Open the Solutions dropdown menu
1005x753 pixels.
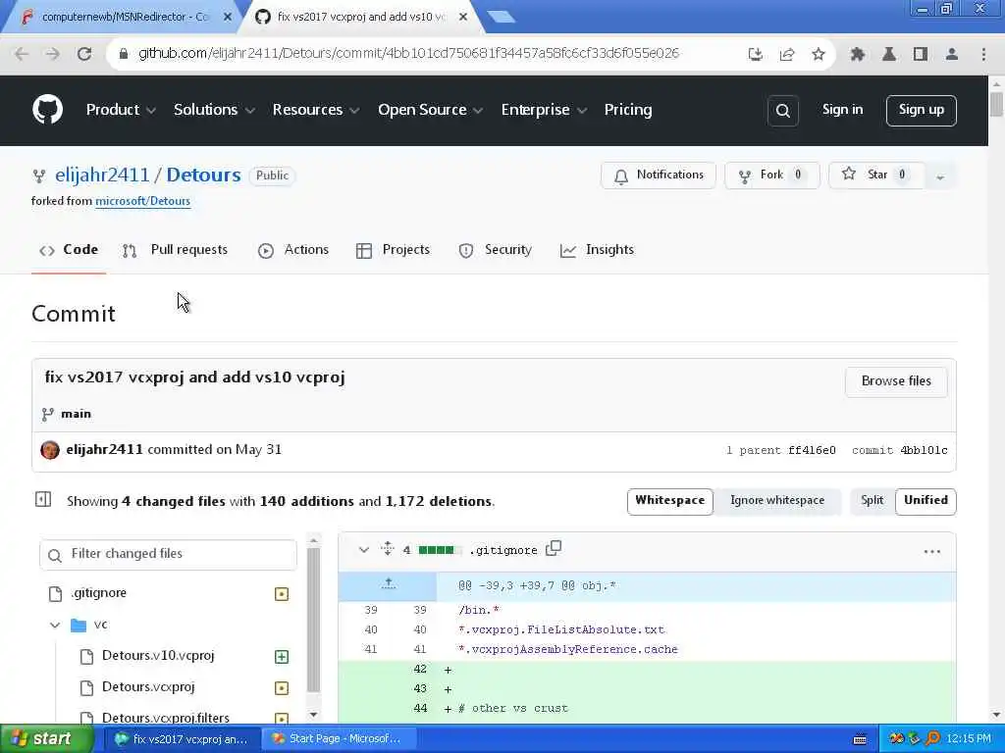pyautogui.click(x=214, y=110)
